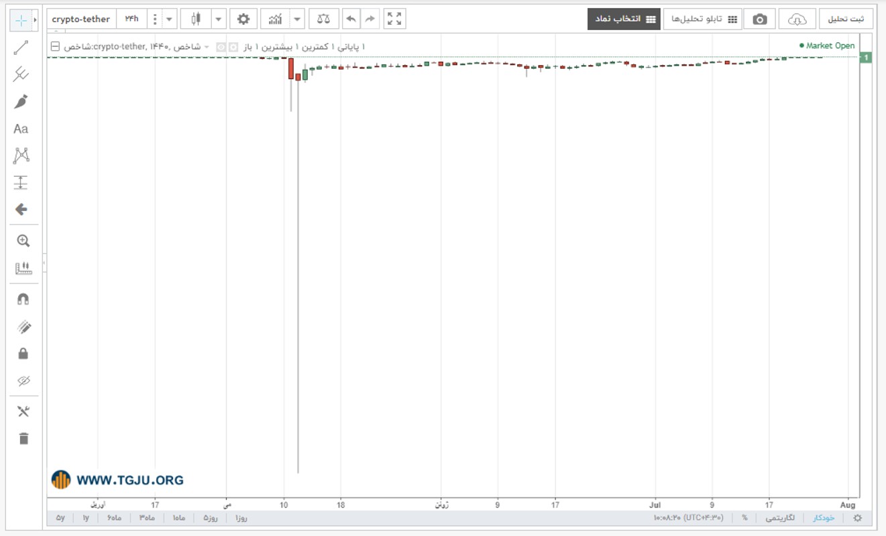This screenshot has height=536, width=886.
Task: Open the compare symbols scale icon
Action: (x=324, y=19)
